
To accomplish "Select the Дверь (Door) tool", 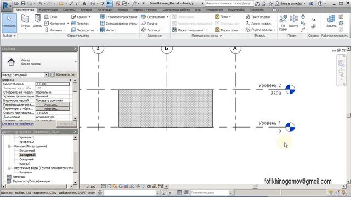I will [x=37, y=21].
